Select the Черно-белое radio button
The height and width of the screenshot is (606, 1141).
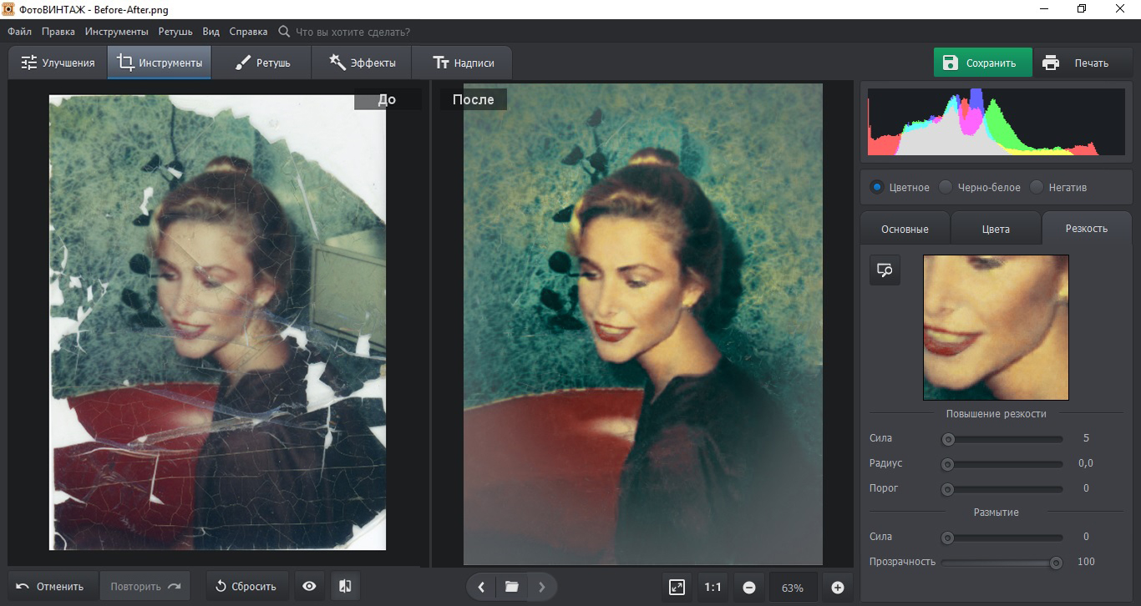click(946, 187)
